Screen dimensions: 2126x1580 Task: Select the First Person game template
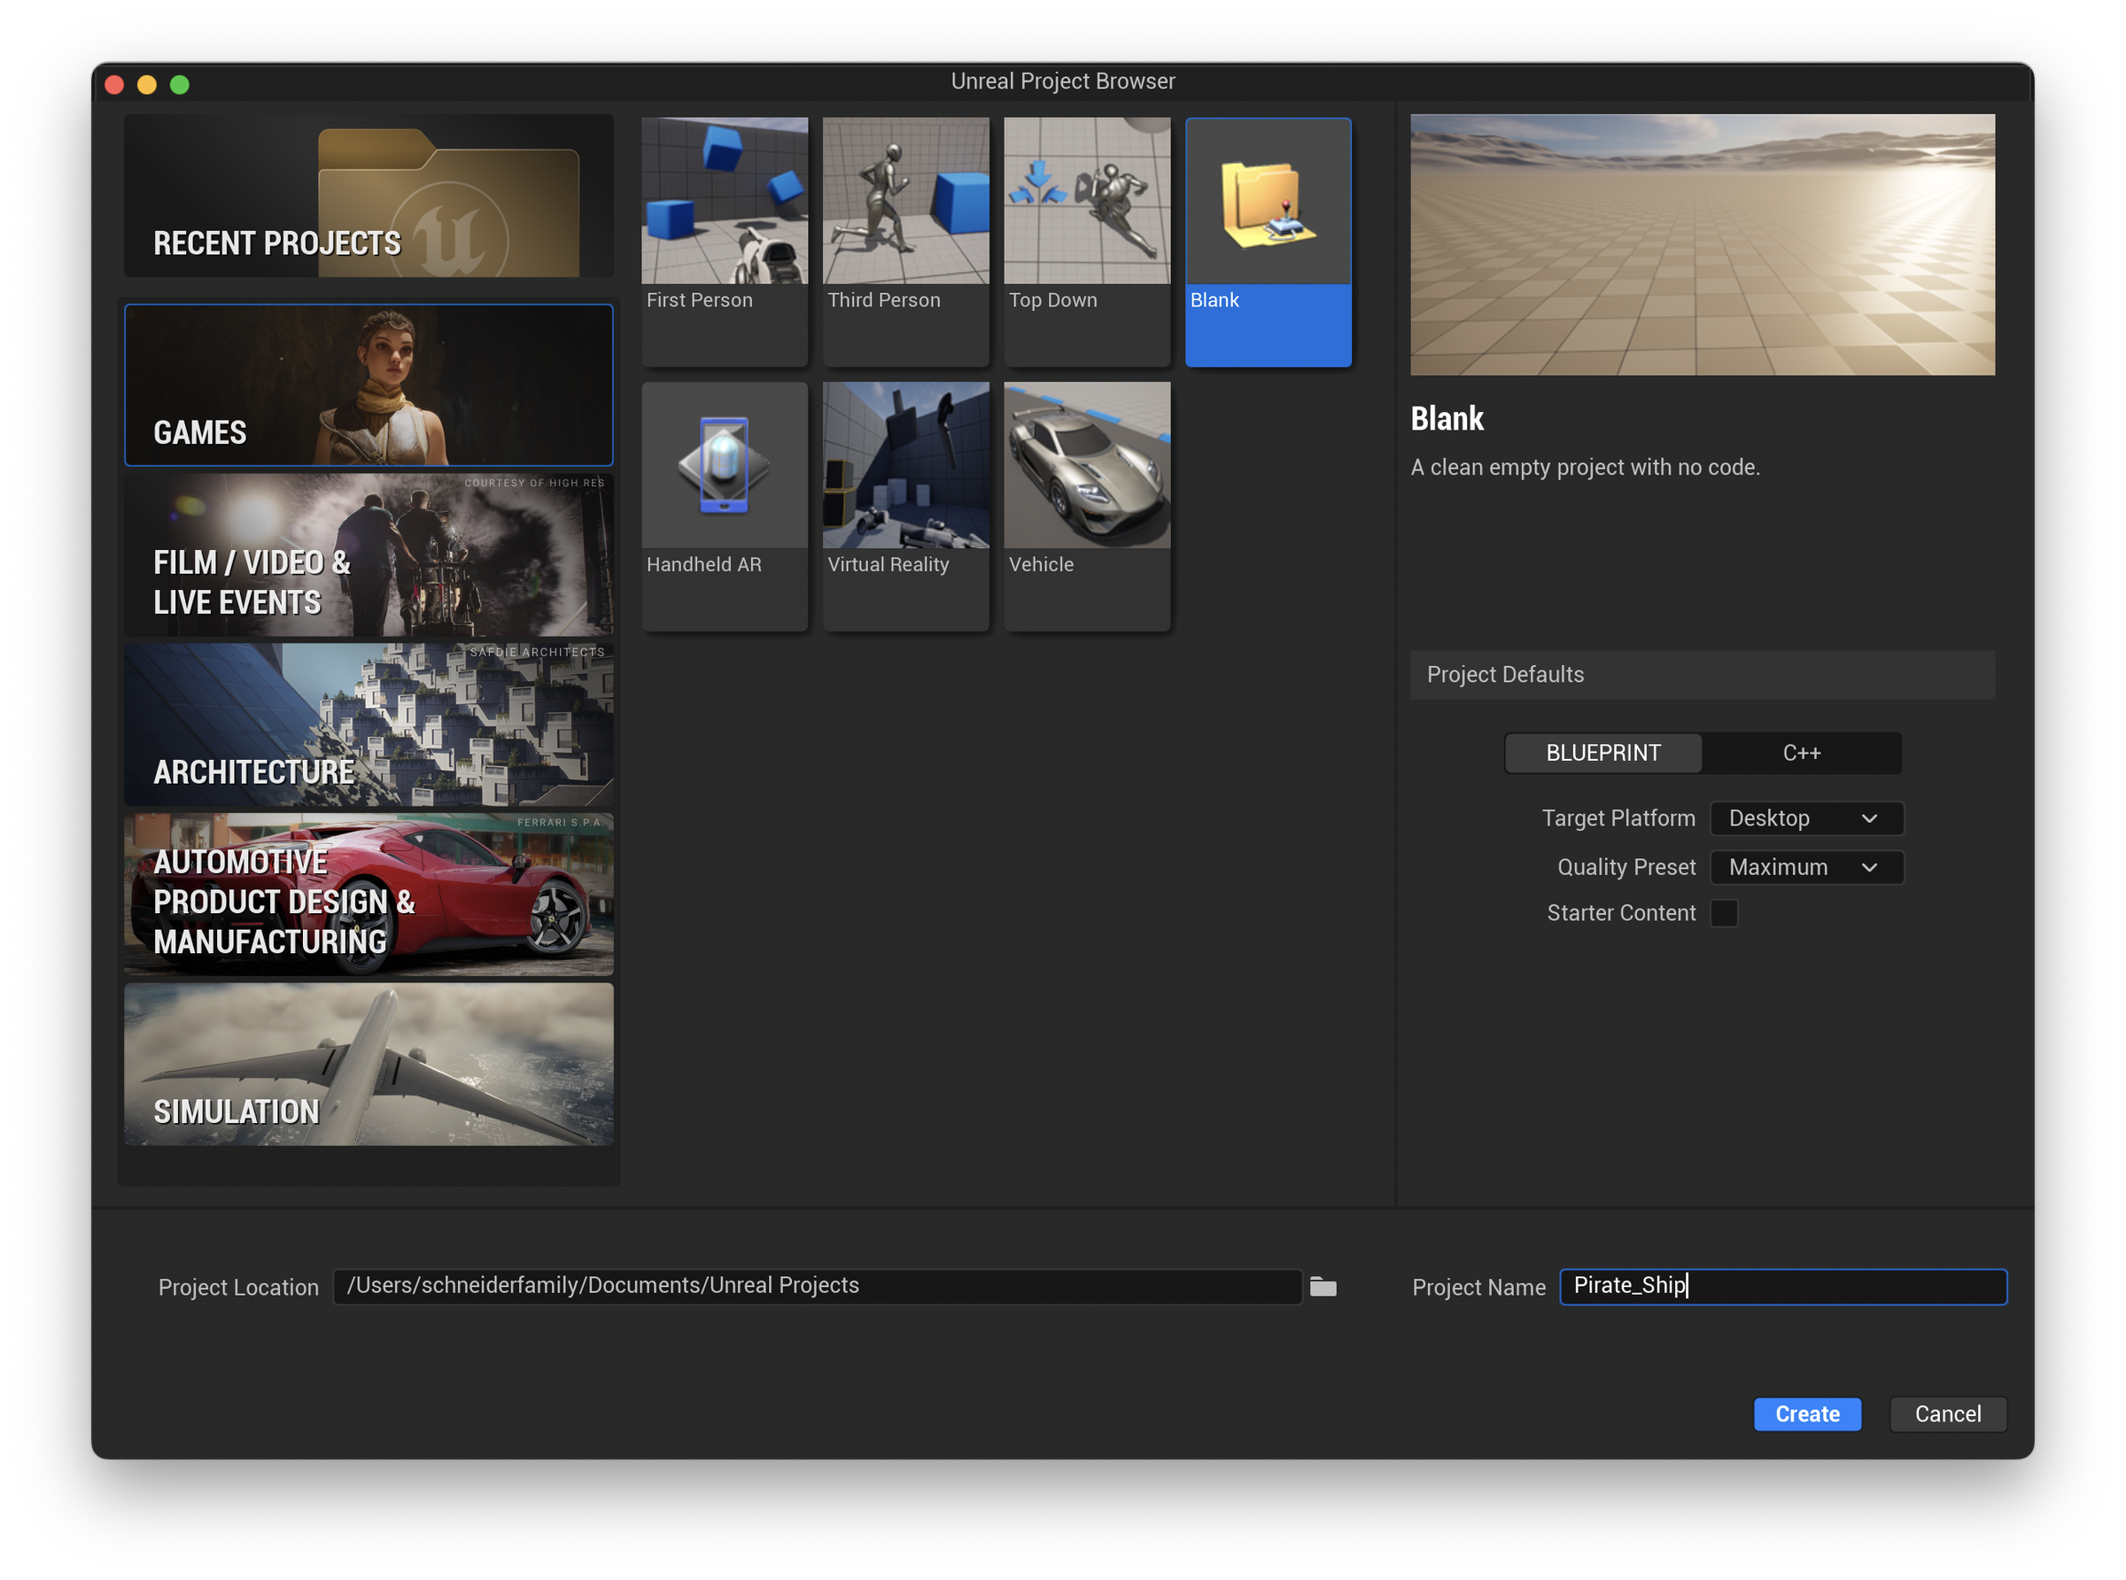tap(724, 241)
